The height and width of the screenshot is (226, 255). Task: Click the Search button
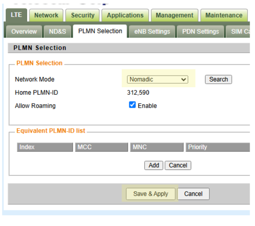point(218,79)
